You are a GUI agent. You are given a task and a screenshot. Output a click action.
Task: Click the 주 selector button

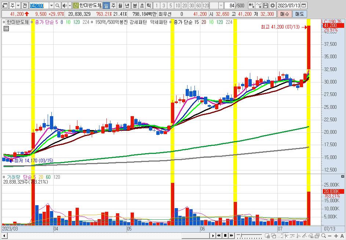tap(12, 5)
